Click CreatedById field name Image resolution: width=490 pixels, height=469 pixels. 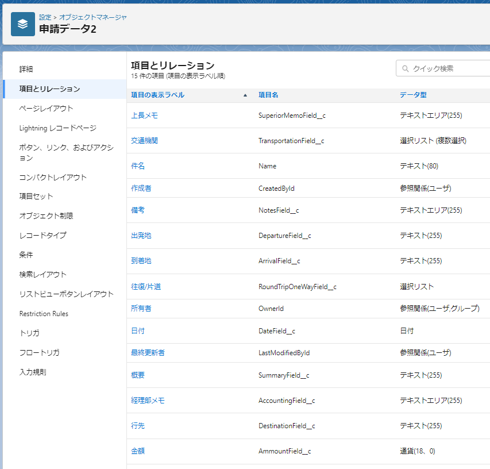click(x=276, y=188)
